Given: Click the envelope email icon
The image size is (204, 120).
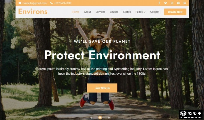Looking at the screenshot, I should point(20,3).
